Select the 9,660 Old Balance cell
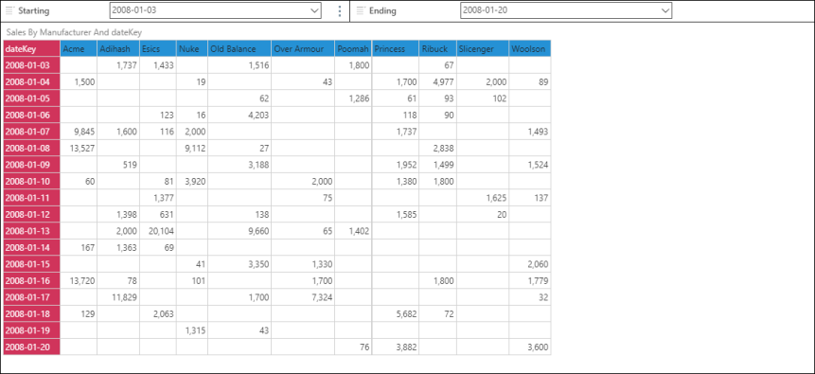815x374 pixels. [239, 231]
